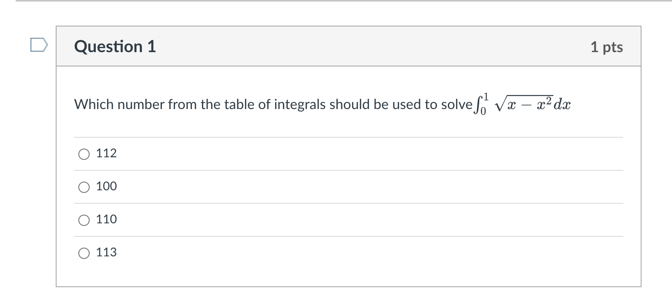Viewport: 672px width, 305px height.
Task: Click the Question 1 header title
Action: [114, 46]
